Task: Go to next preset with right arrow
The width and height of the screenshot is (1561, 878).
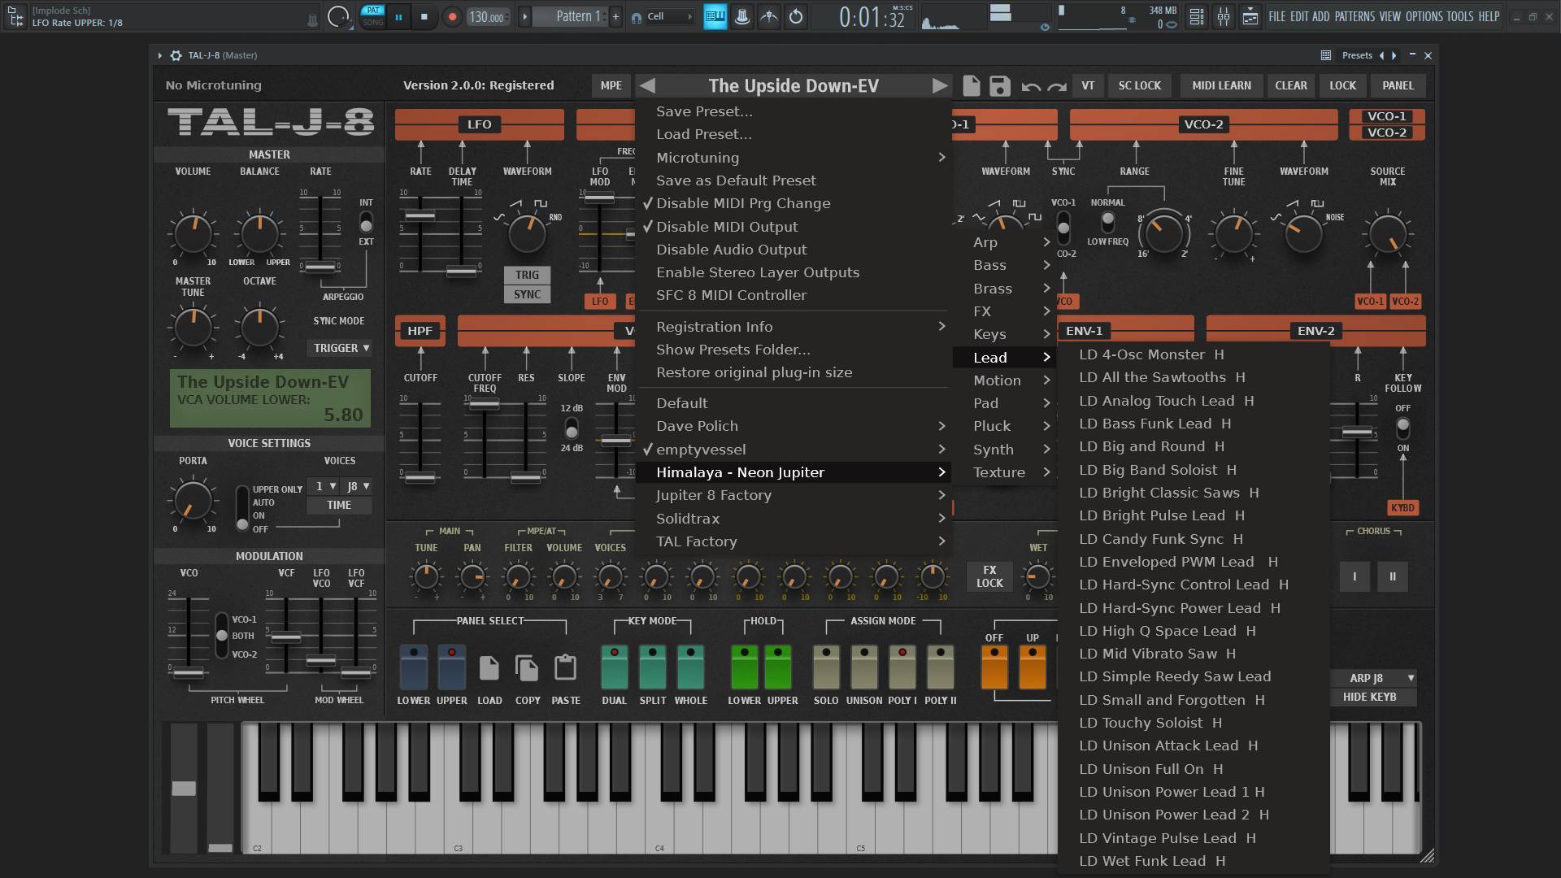Action: click(939, 86)
